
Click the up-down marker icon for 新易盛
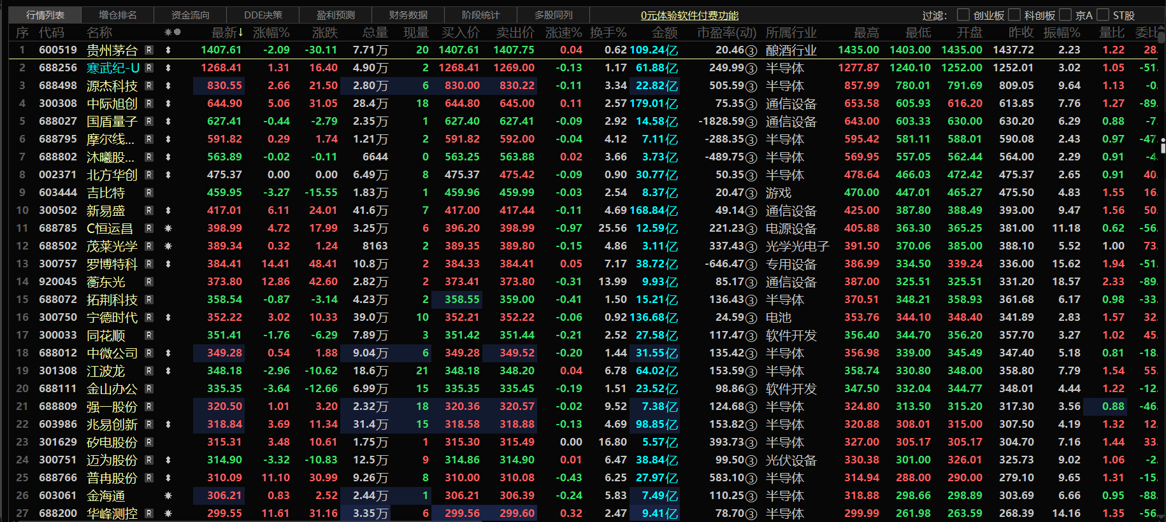(x=168, y=210)
